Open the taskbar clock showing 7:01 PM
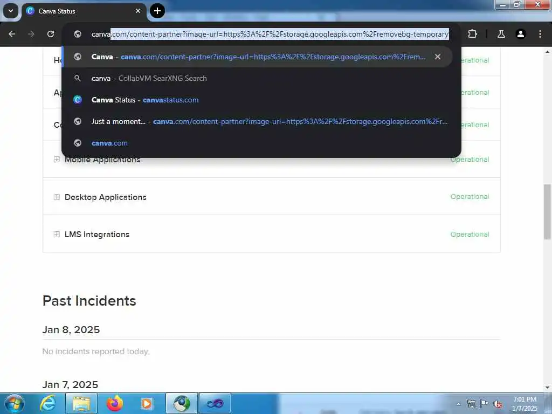Viewport: 552px width, 414px height. tap(525, 404)
